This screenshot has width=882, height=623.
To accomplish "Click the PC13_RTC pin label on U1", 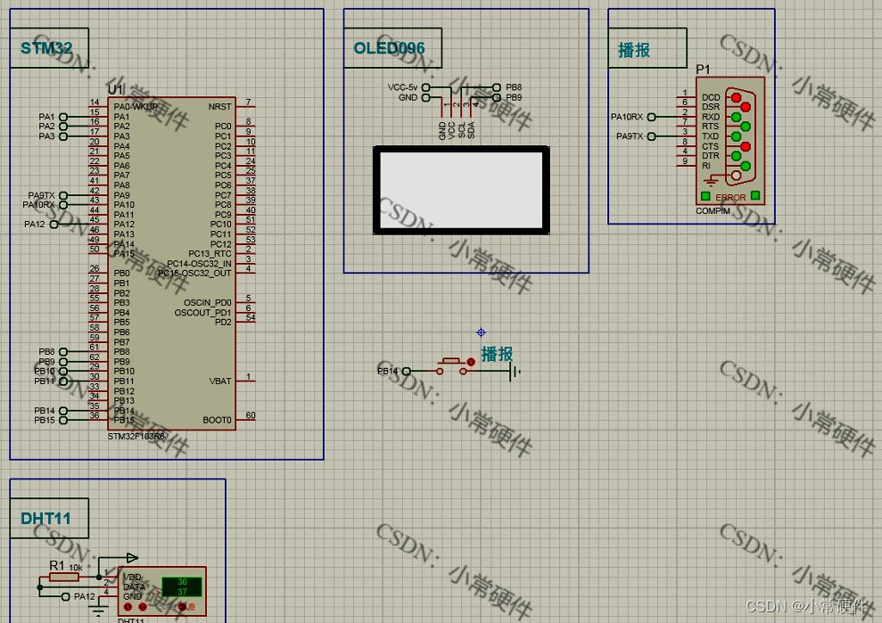I will (x=210, y=254).
